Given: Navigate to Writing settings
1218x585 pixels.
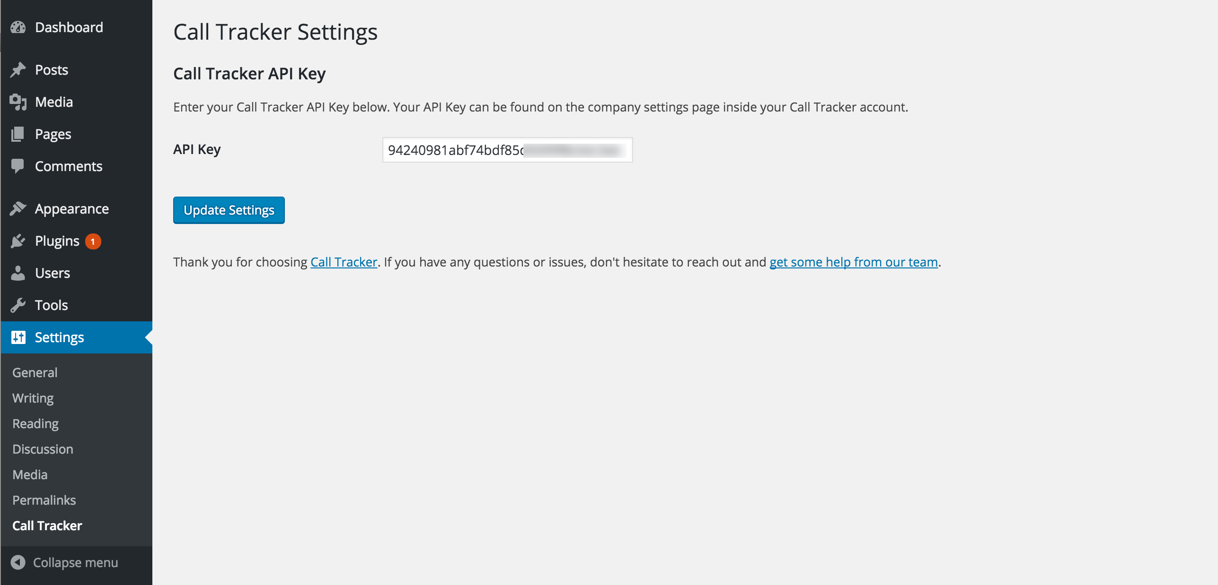Looking at the screenshot, I should click(x=32, y=397).
